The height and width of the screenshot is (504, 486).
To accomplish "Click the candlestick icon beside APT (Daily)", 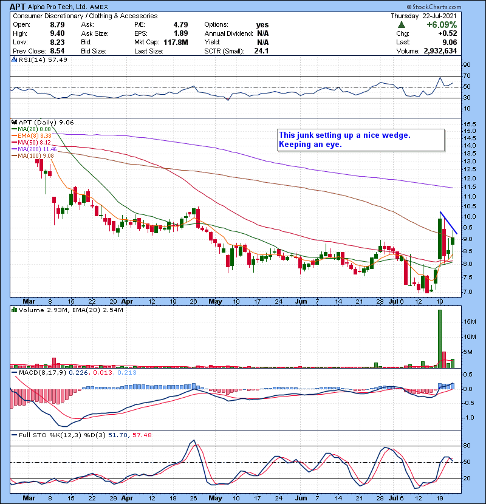I will (14, 122).
